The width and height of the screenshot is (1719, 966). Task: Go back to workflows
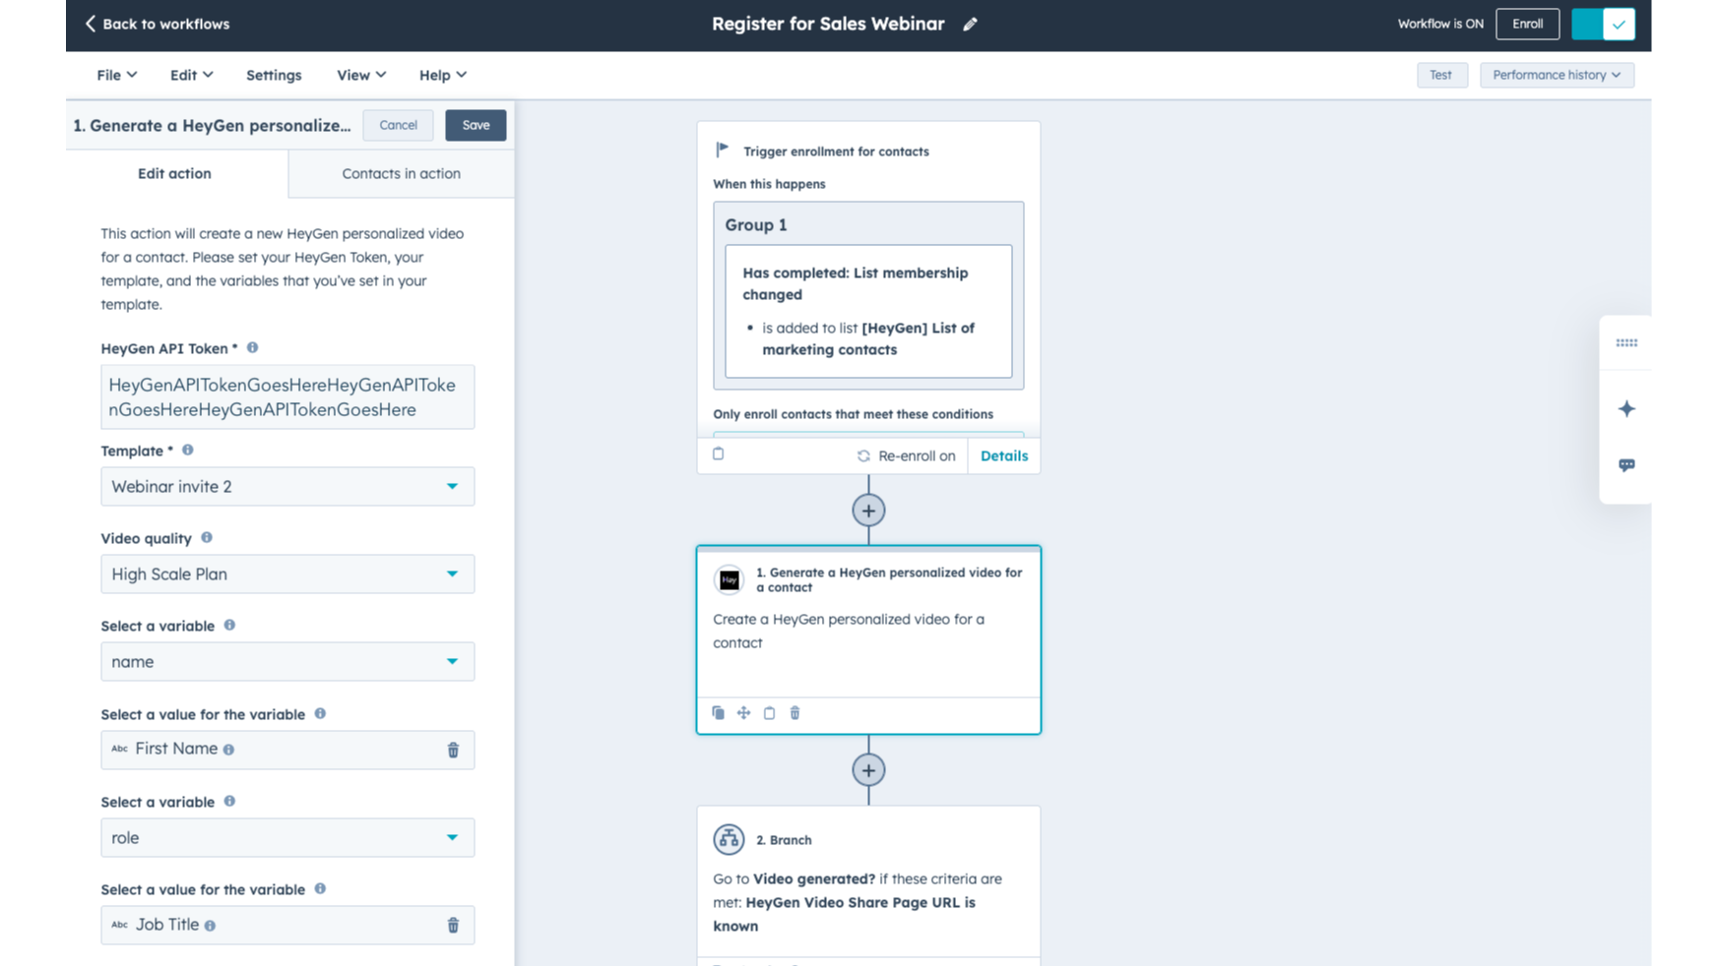pyautogui.click(x=157, y=25)
